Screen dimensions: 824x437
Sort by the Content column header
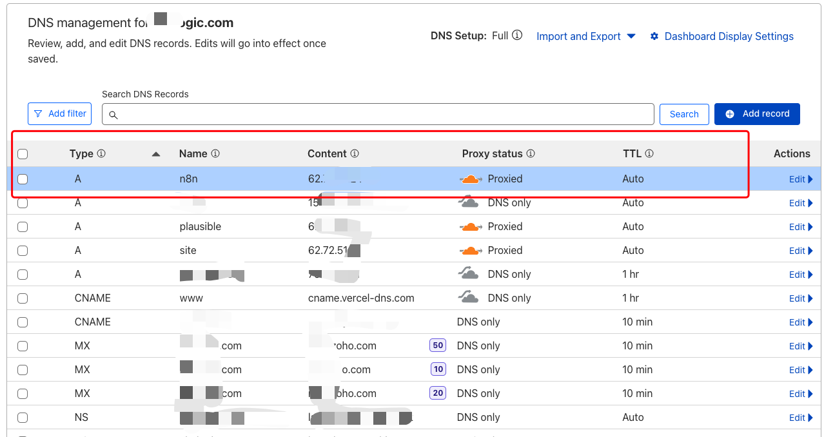click(327, 153)
